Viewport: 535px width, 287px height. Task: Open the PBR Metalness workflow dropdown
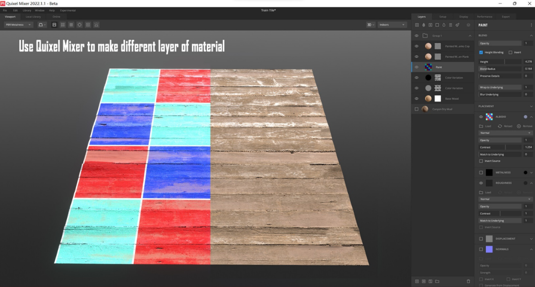[18, 25]
